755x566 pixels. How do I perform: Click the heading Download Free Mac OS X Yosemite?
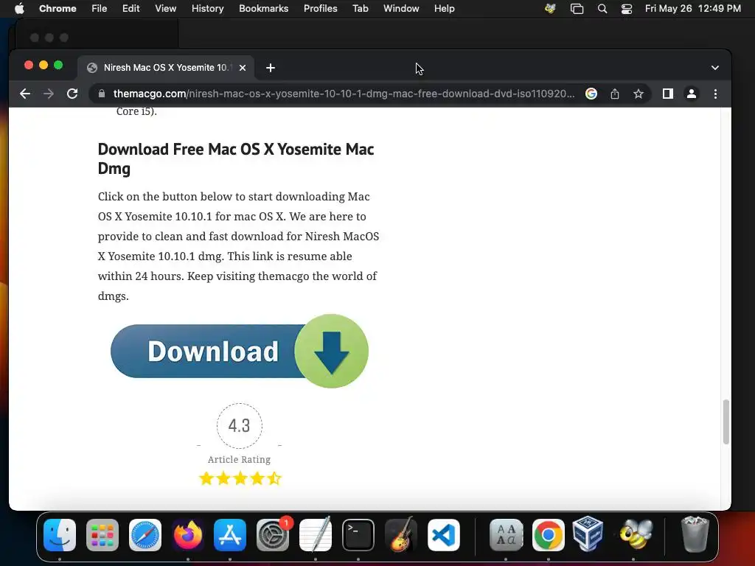(x=236, y=159)
